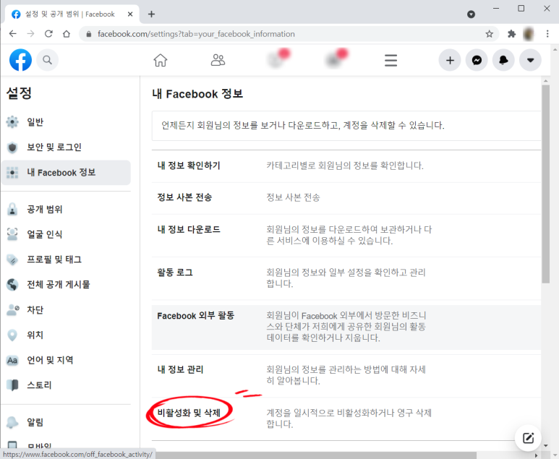Open the Messenger icon
The height and width of the screenshot is (459, 559).
tap(477, 60)
